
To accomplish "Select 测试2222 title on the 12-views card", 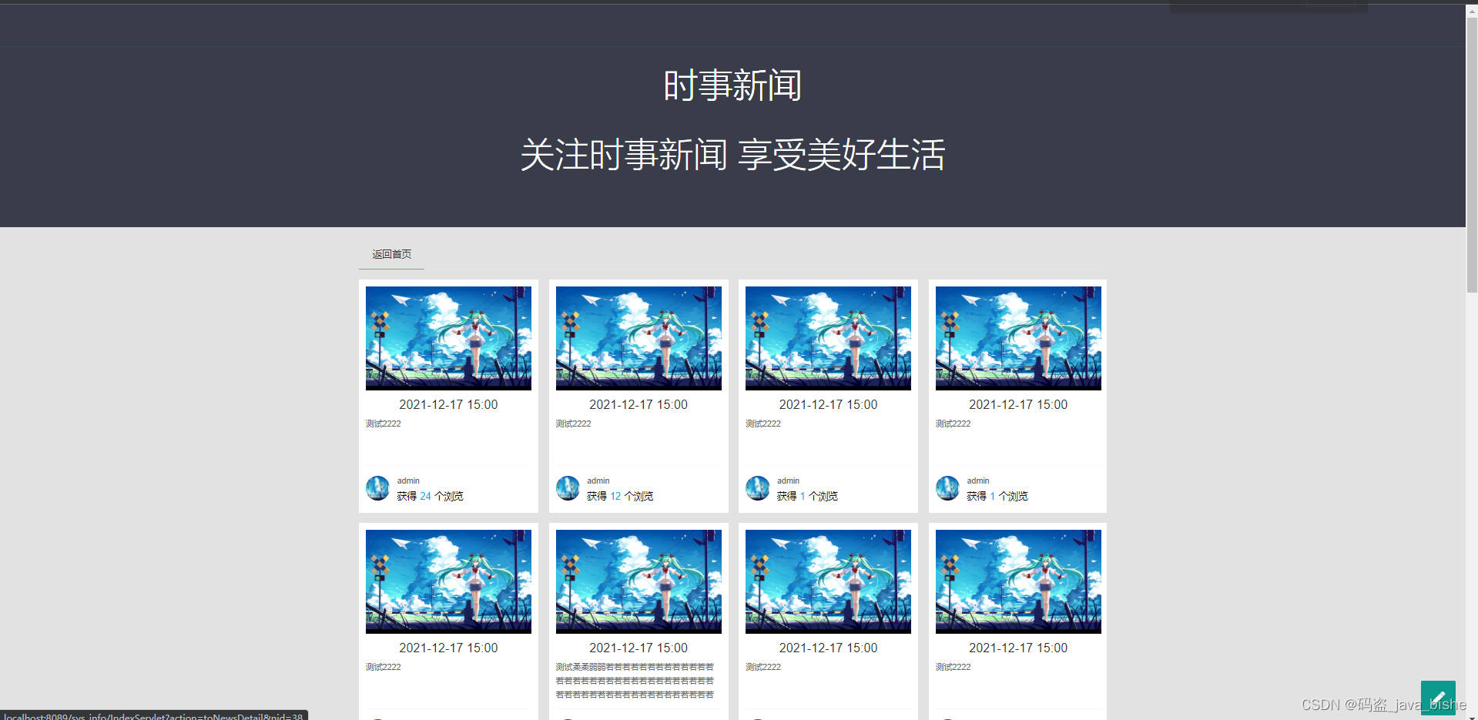I will 574,424.
